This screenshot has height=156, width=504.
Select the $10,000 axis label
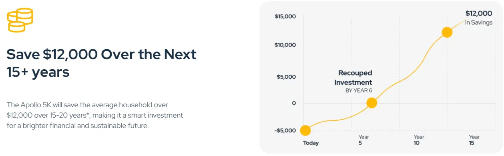[x=285, y=45]
